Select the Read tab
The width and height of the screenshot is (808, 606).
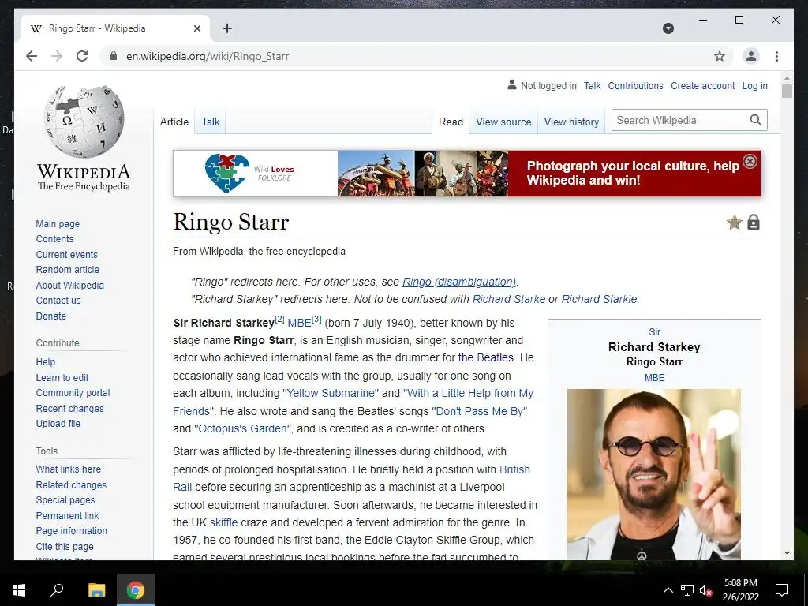(451, 122)
